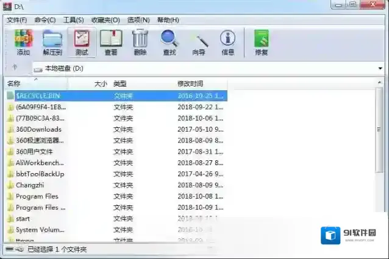Open the 工具(S) menu

point(74,20)
